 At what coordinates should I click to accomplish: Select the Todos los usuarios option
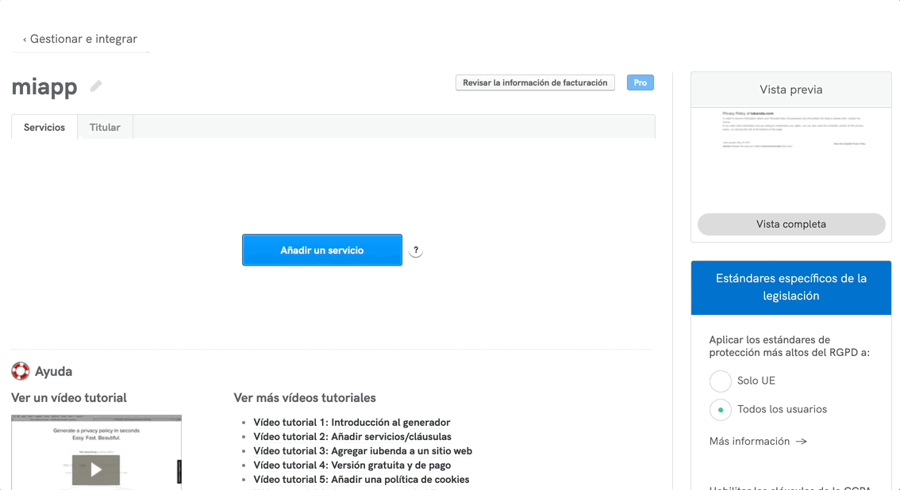coord(720,410)
